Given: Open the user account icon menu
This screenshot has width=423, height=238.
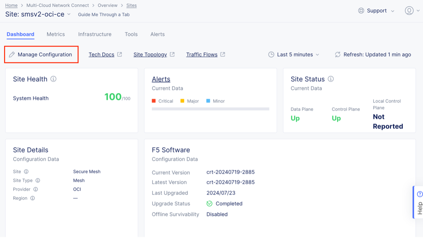Looking at the screenshot, I should click(409, 10).
